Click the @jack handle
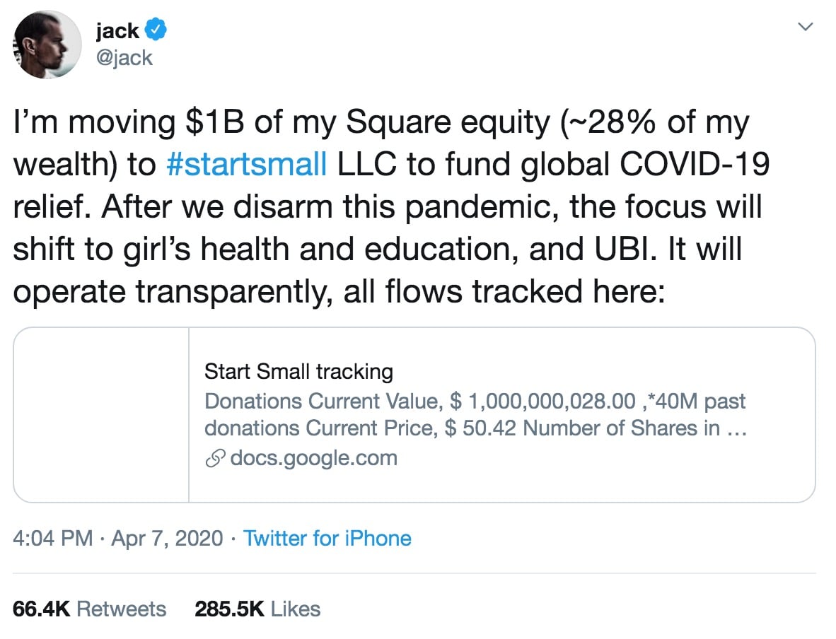Screen dimensions: 836x639 click(124, 57)
